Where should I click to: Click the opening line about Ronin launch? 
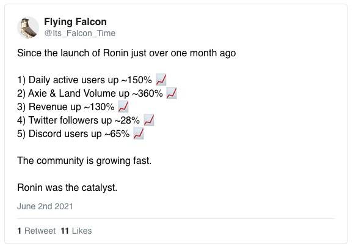[x=126, y=53]
